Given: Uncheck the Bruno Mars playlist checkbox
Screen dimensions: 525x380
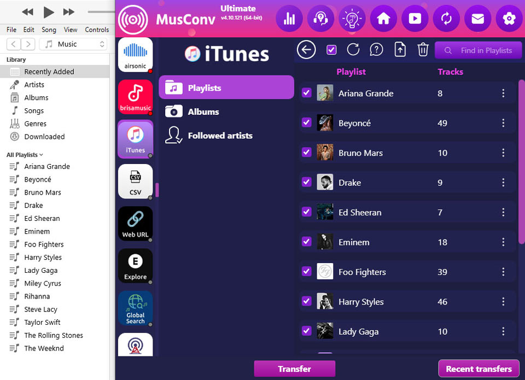Looking at the screenshot, I should pyautogui.click(x=306, y=153).
